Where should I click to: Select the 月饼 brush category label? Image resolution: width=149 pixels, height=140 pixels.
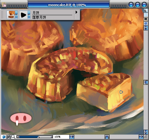click(x=36, y=13)
